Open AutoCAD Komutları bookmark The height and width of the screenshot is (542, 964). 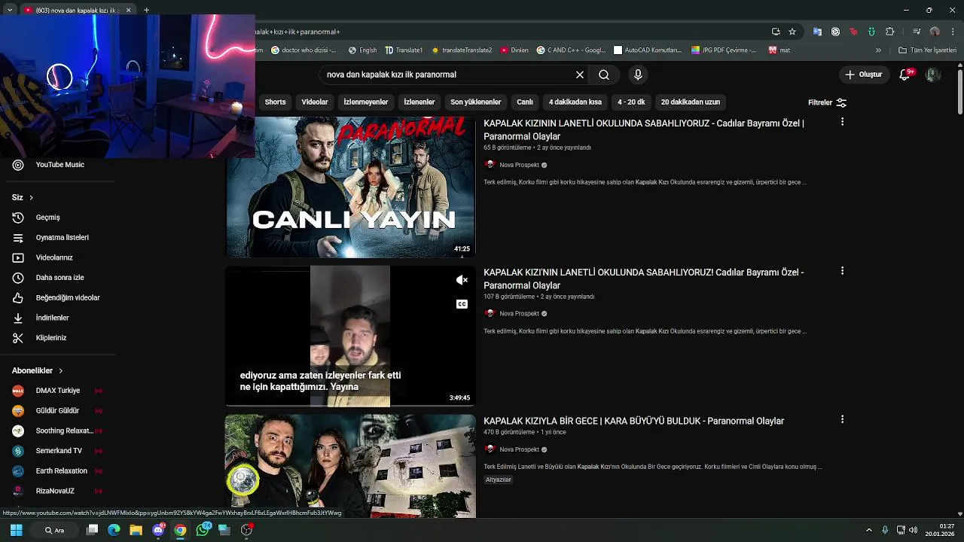pos(648,50)
